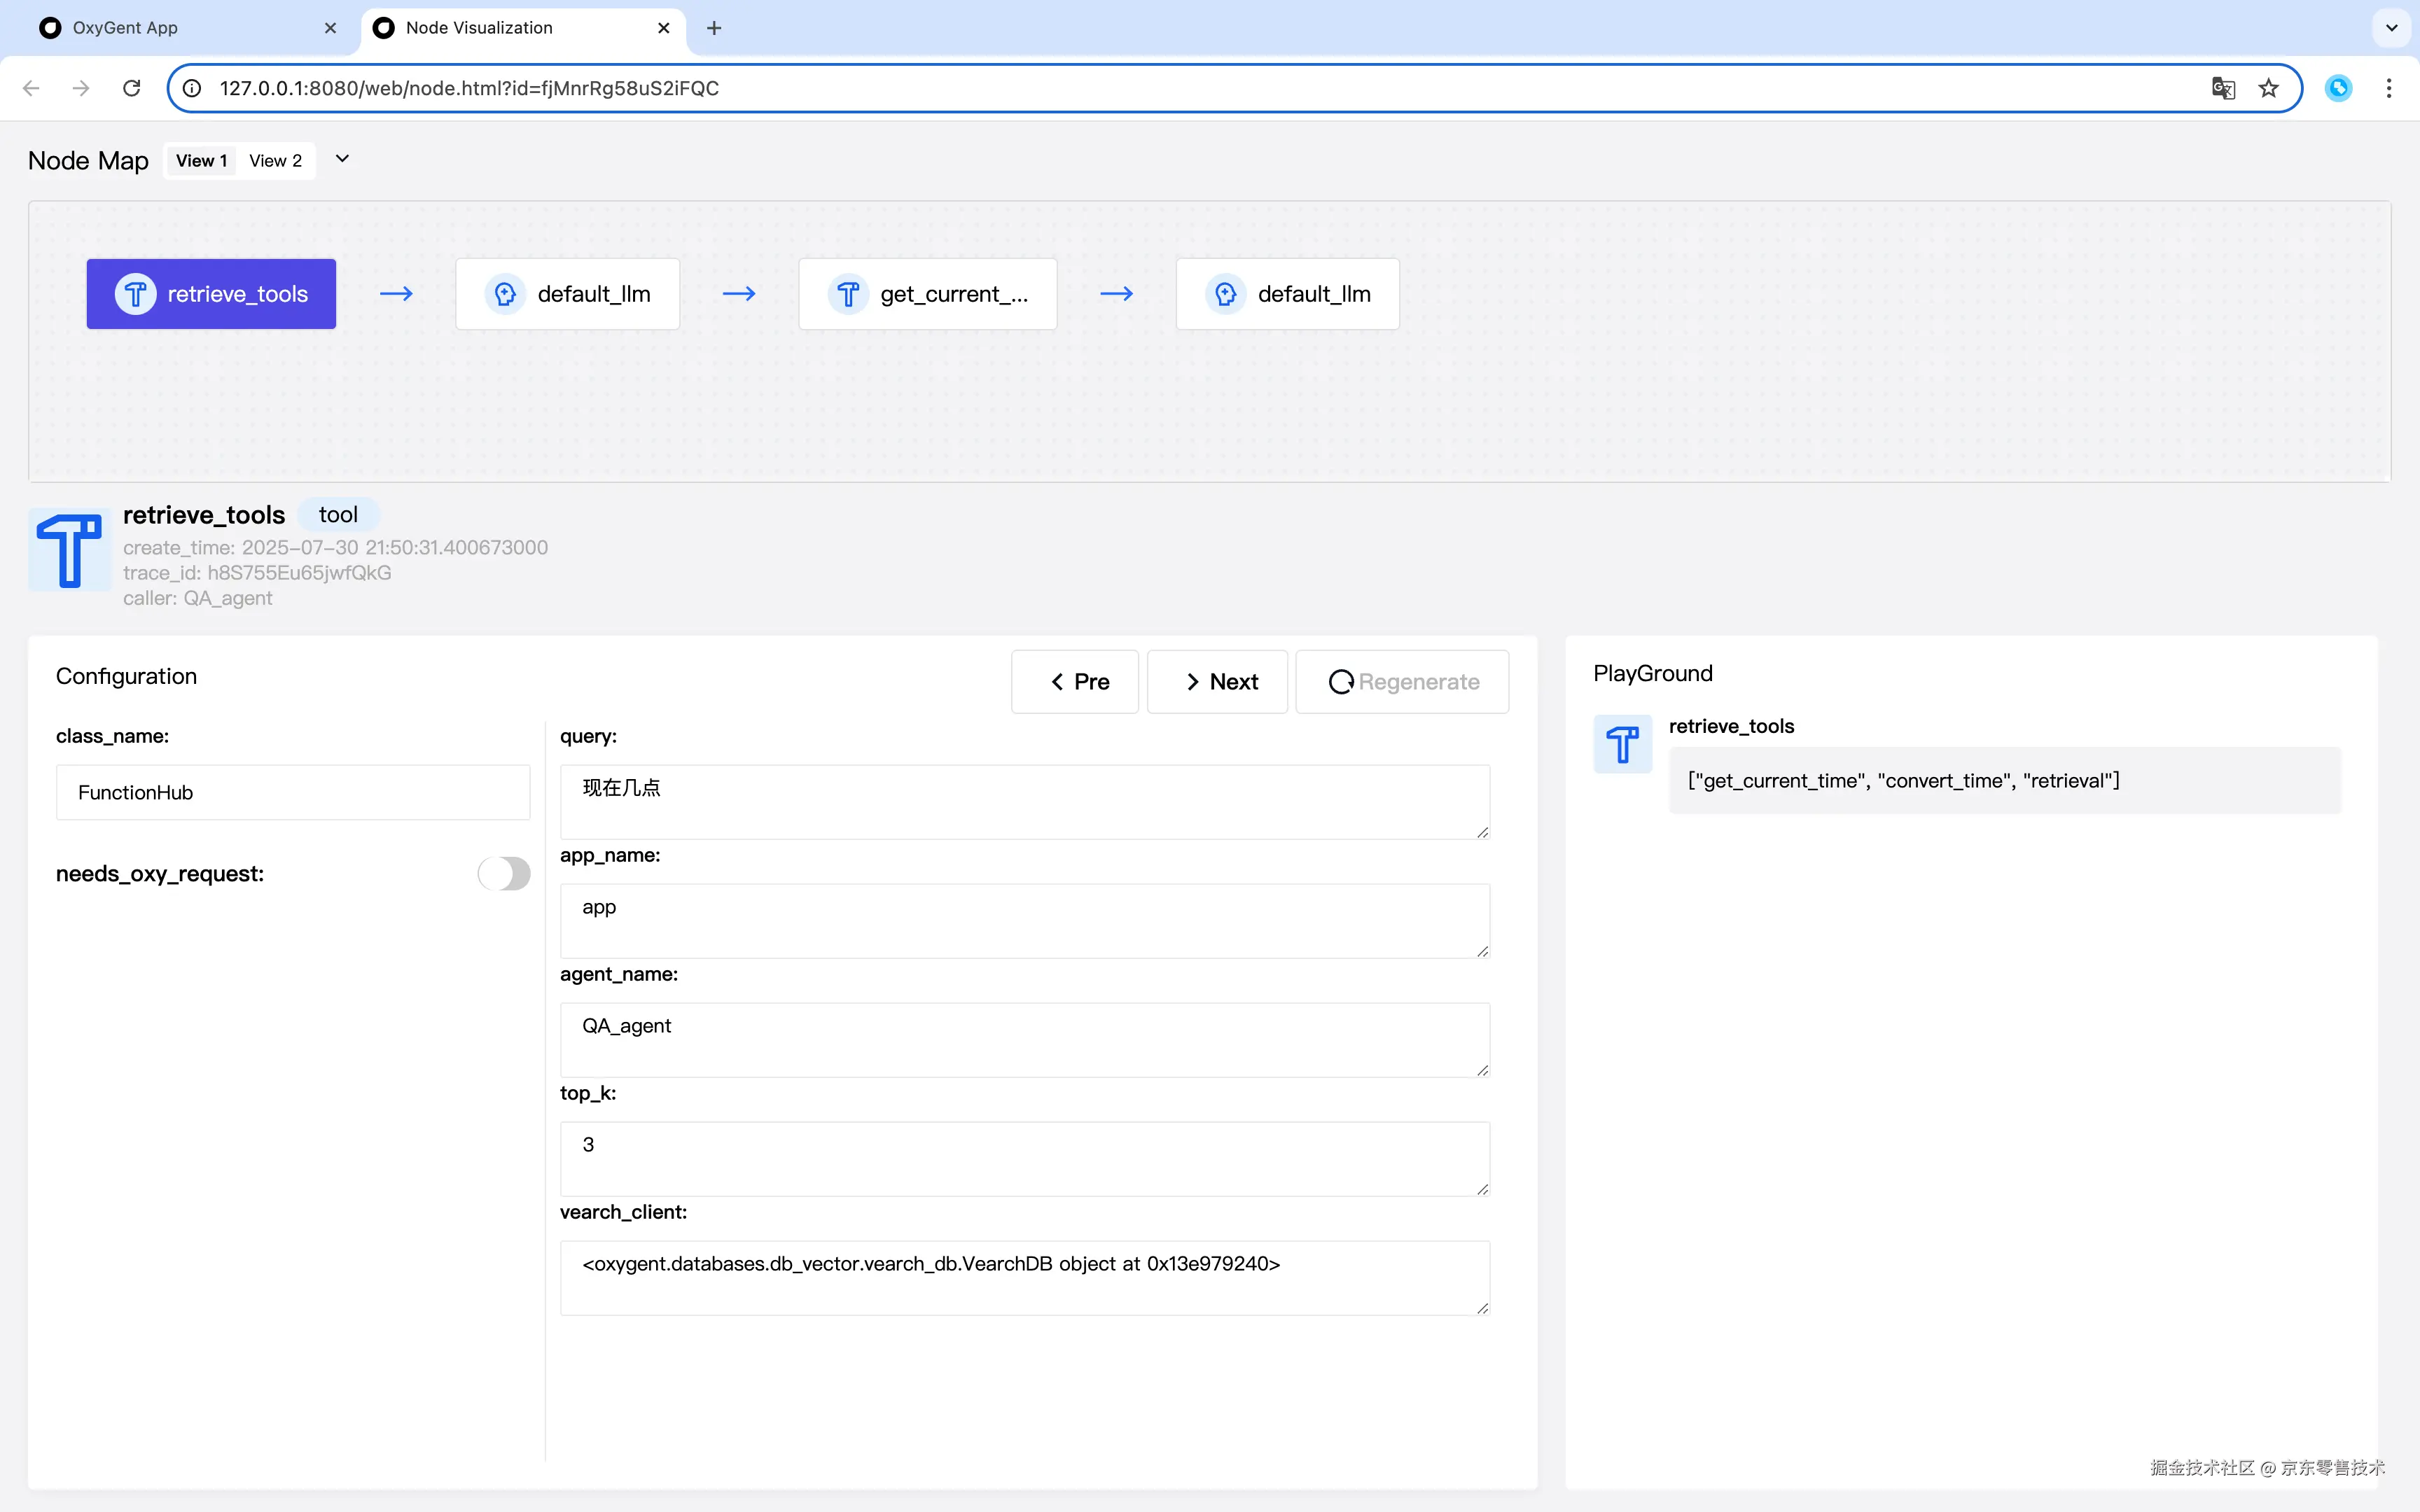Reload the page

click(x=131, y=88)
